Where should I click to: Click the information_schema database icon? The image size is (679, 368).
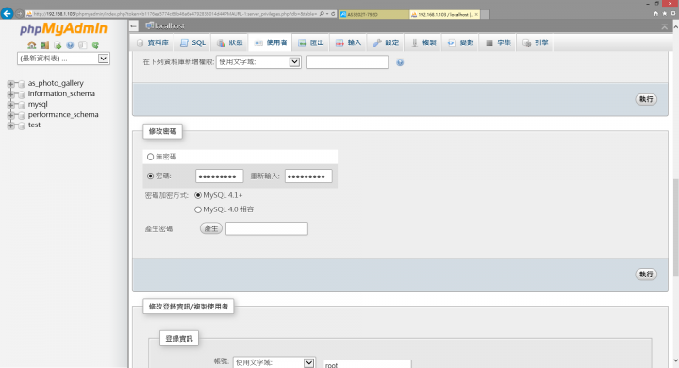point(21,94)
